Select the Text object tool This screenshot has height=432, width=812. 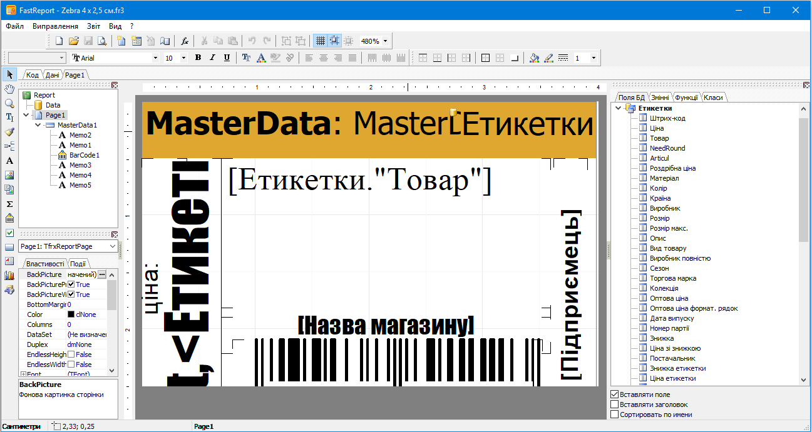[9, 160]
